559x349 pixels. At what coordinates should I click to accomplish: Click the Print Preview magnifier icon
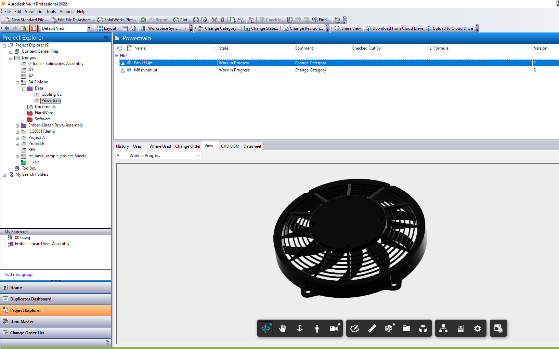pyautogui.click(x=204, y=20)
